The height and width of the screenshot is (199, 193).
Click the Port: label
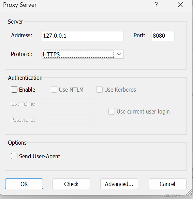pos(139,35)
